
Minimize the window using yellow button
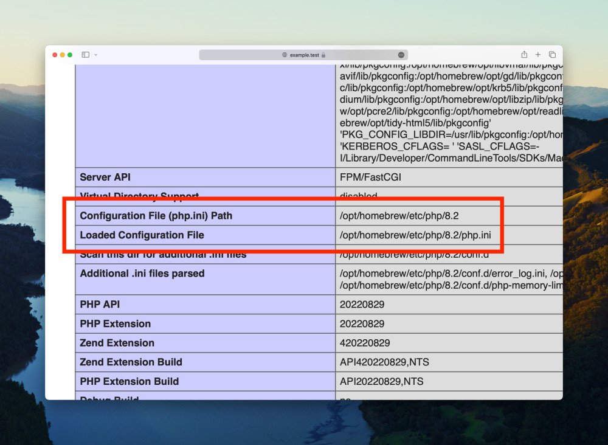[62, 55]
